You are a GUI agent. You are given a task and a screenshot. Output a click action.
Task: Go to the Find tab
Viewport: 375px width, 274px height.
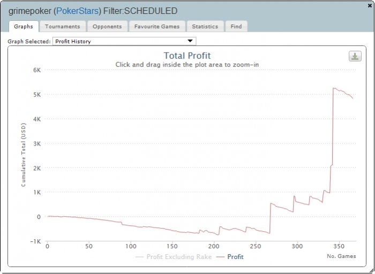point(236,26)
